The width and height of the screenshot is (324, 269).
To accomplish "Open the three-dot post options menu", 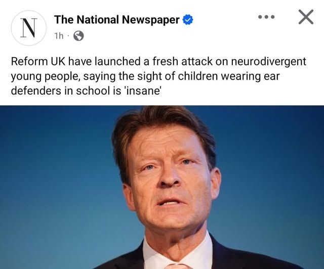I will (266, 17).
